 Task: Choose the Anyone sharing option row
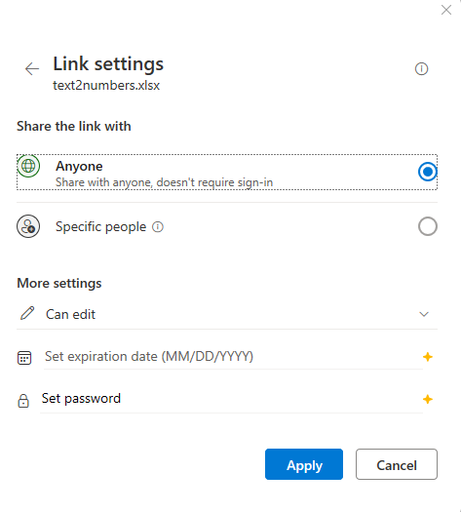point(227,172)
